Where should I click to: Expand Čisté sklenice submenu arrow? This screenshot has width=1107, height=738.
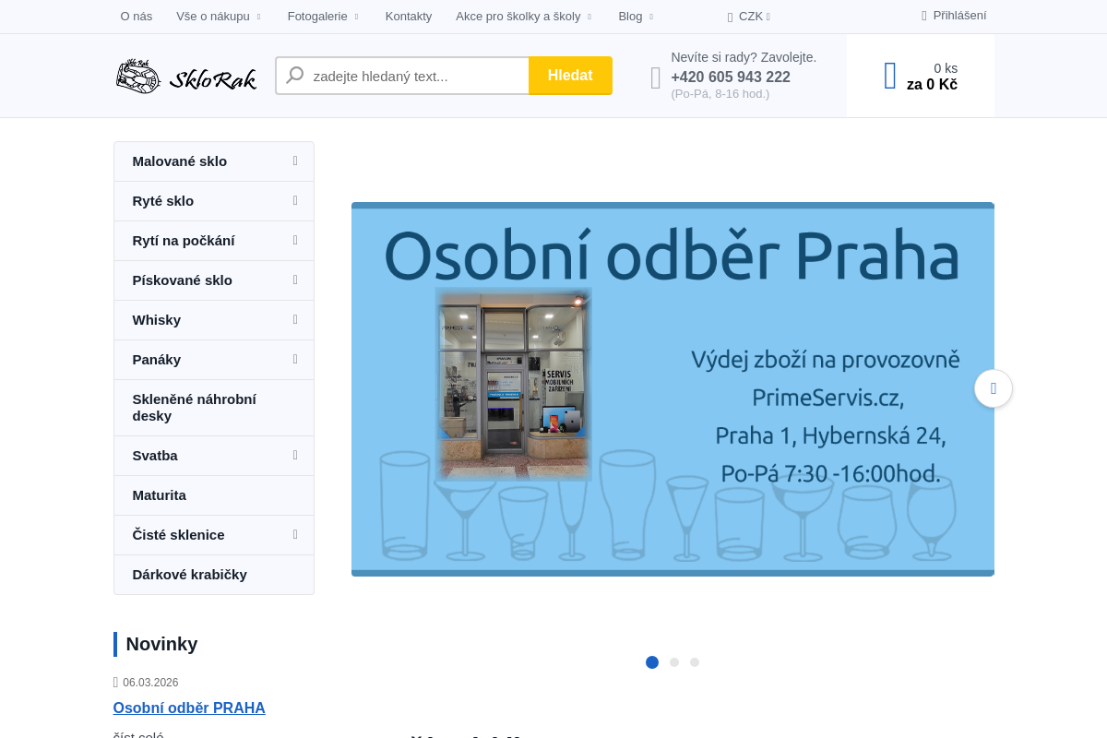(295, 534)
